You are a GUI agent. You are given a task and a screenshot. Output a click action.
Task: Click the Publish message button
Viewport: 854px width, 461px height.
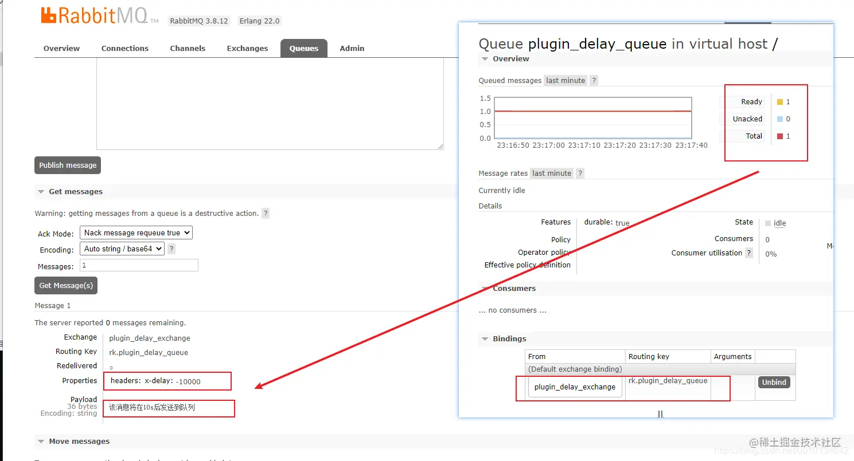[68, 165]
